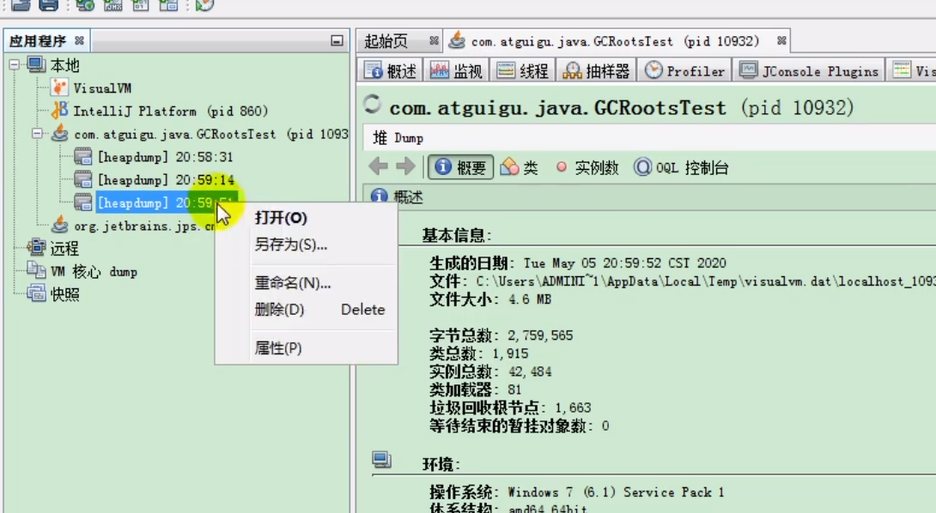Switch to the 抽样器 tab
This screenshot has height=513, width=936.
(x=596, y=70)
